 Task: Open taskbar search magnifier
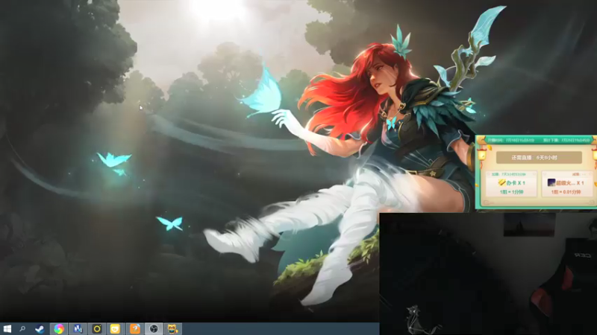22,329
